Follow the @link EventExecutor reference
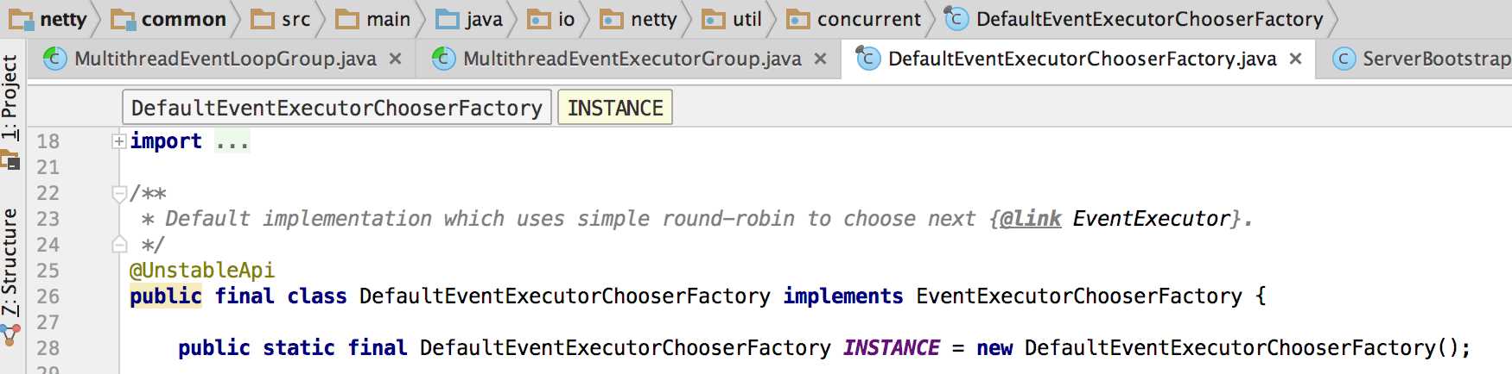The image size is (1512, 374). click(1152, 219)
